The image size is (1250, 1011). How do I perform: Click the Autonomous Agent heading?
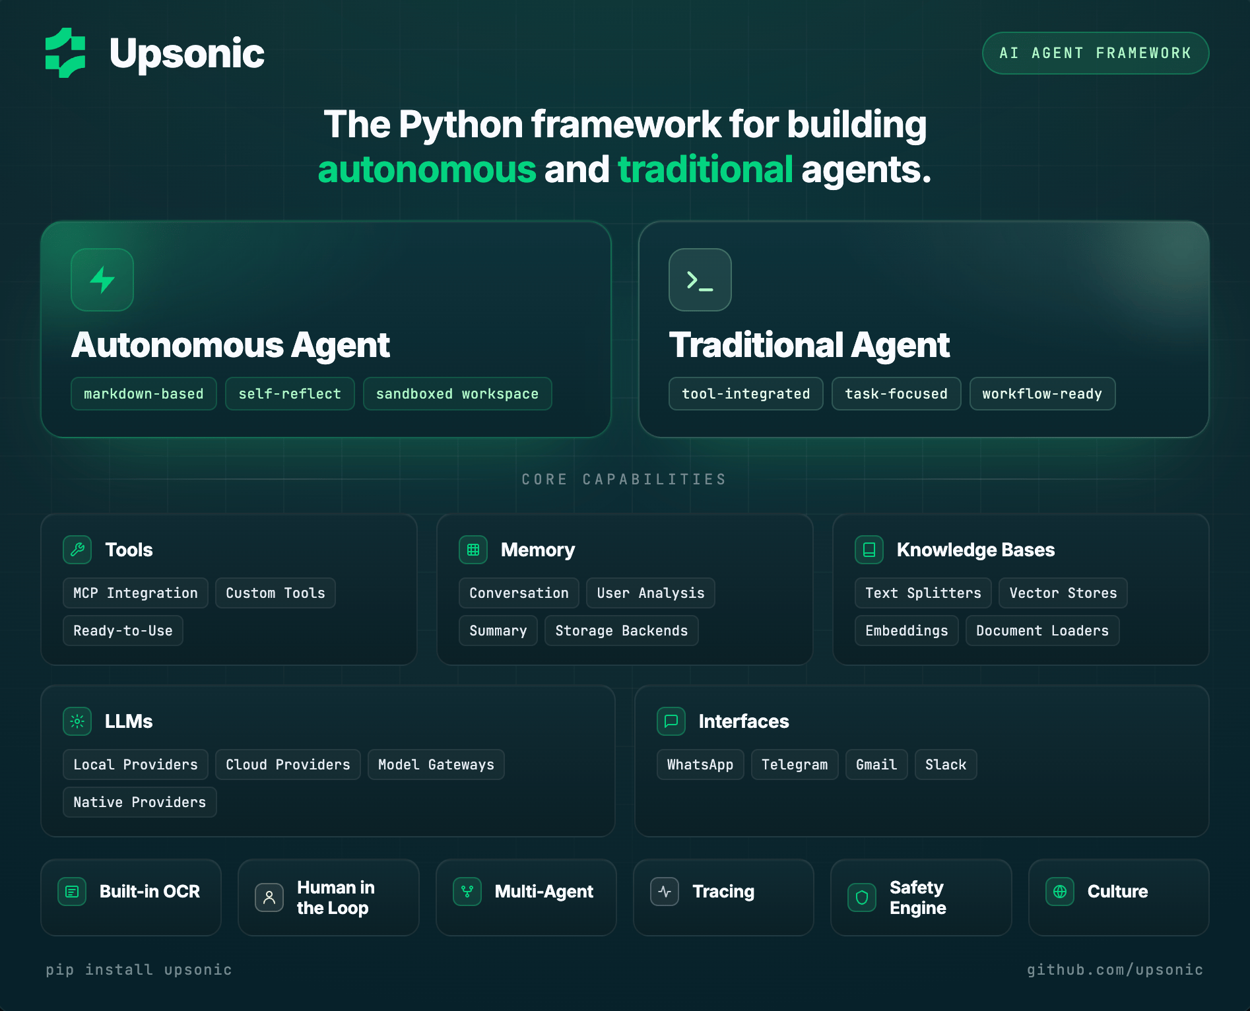pos(230,345)
